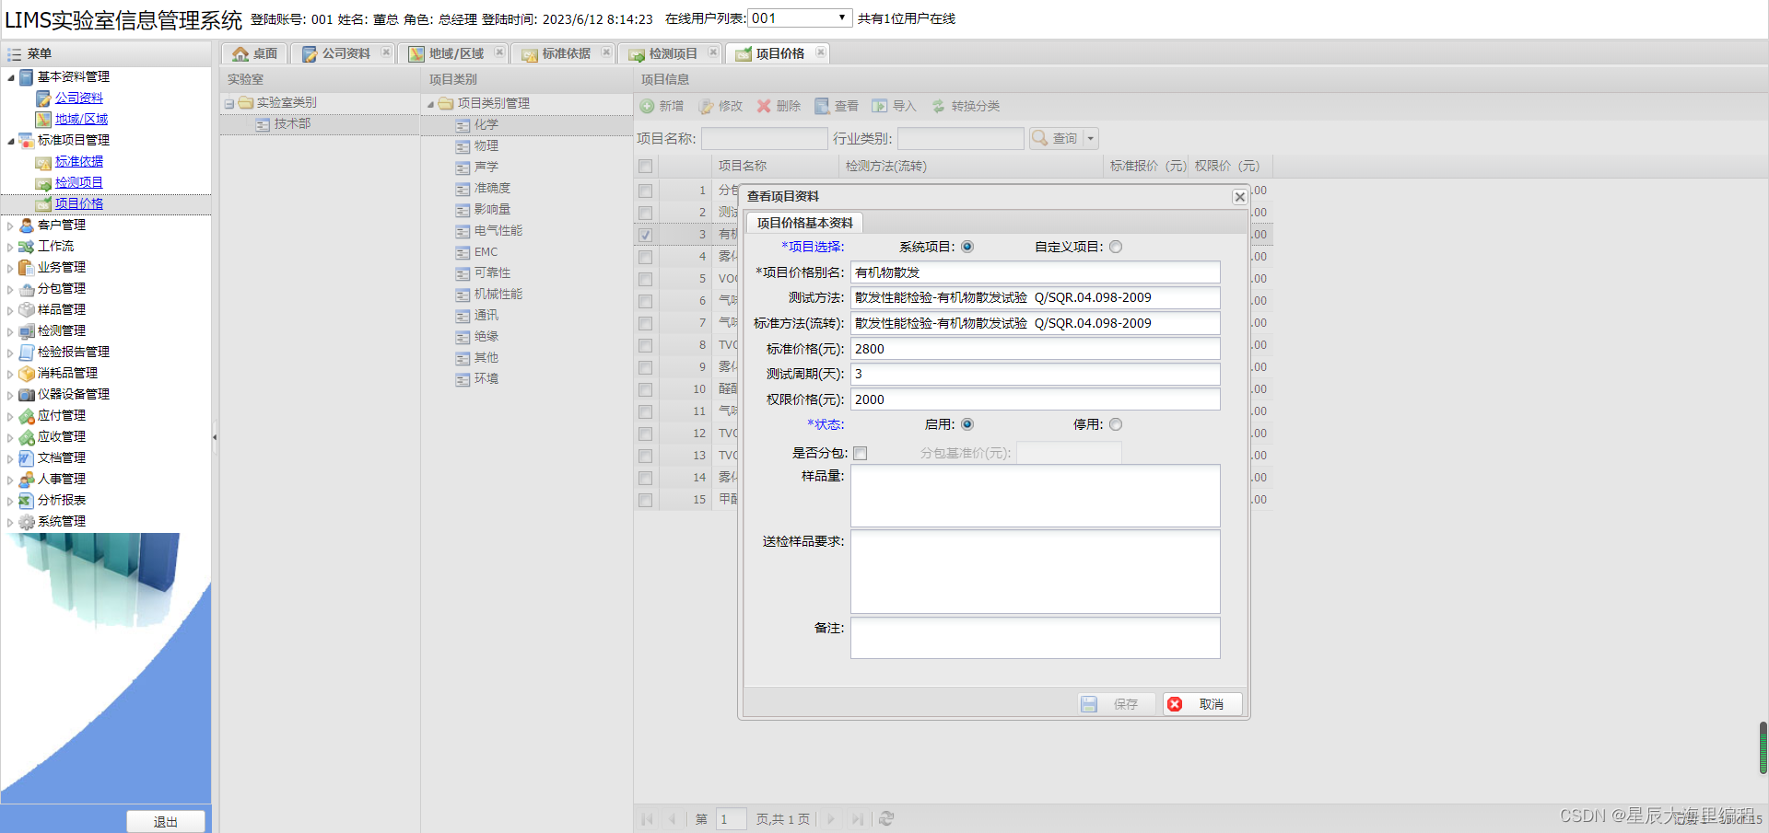Toggle the select-all checkbox in table header
1769x833 pixels.
(x=645, y=167)
